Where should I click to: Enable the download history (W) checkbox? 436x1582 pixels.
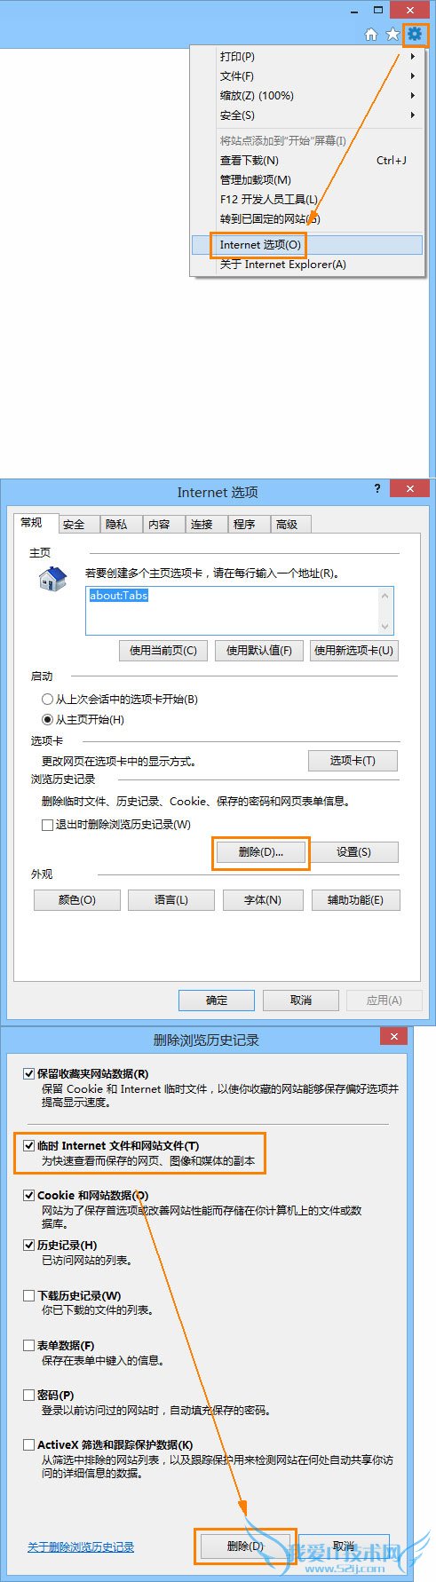29,1295
